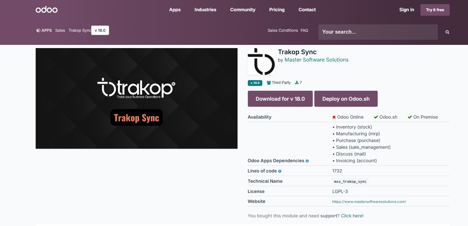Click Deploy on Odoo.sh button
Screen dimensions: 468x226
[346, 99]
